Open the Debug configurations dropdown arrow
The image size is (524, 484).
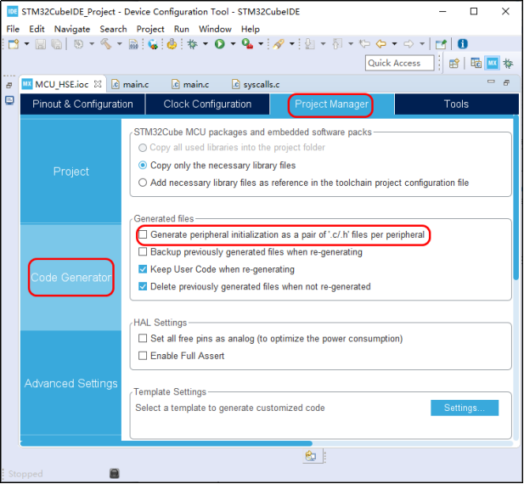206,44
